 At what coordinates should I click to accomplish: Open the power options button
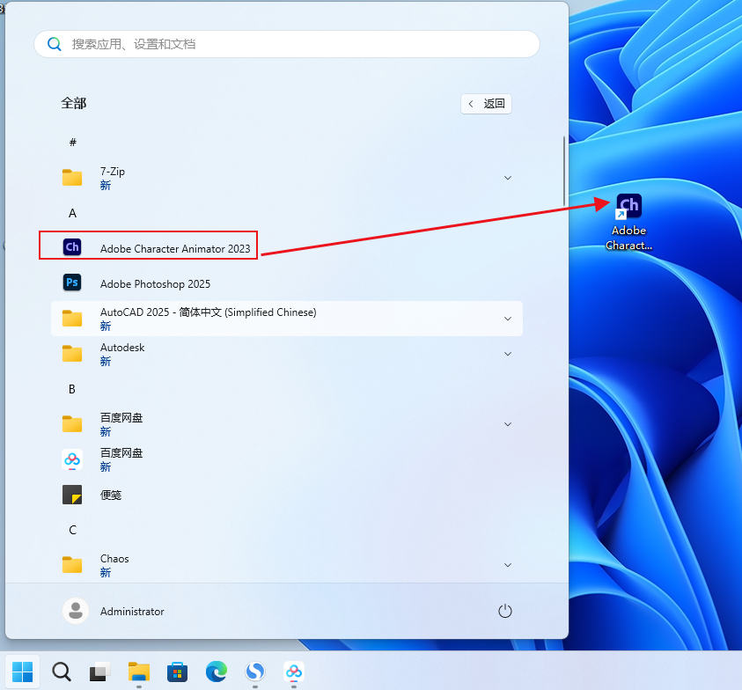click(505, 611)
